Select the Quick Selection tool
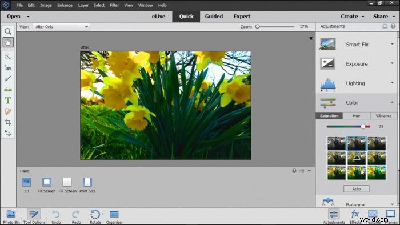400x225 pixels. [x=8, y=57]
